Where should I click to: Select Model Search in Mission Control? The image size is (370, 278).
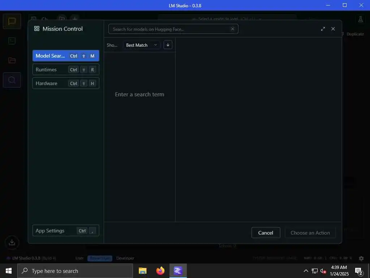tap(66, 56)
